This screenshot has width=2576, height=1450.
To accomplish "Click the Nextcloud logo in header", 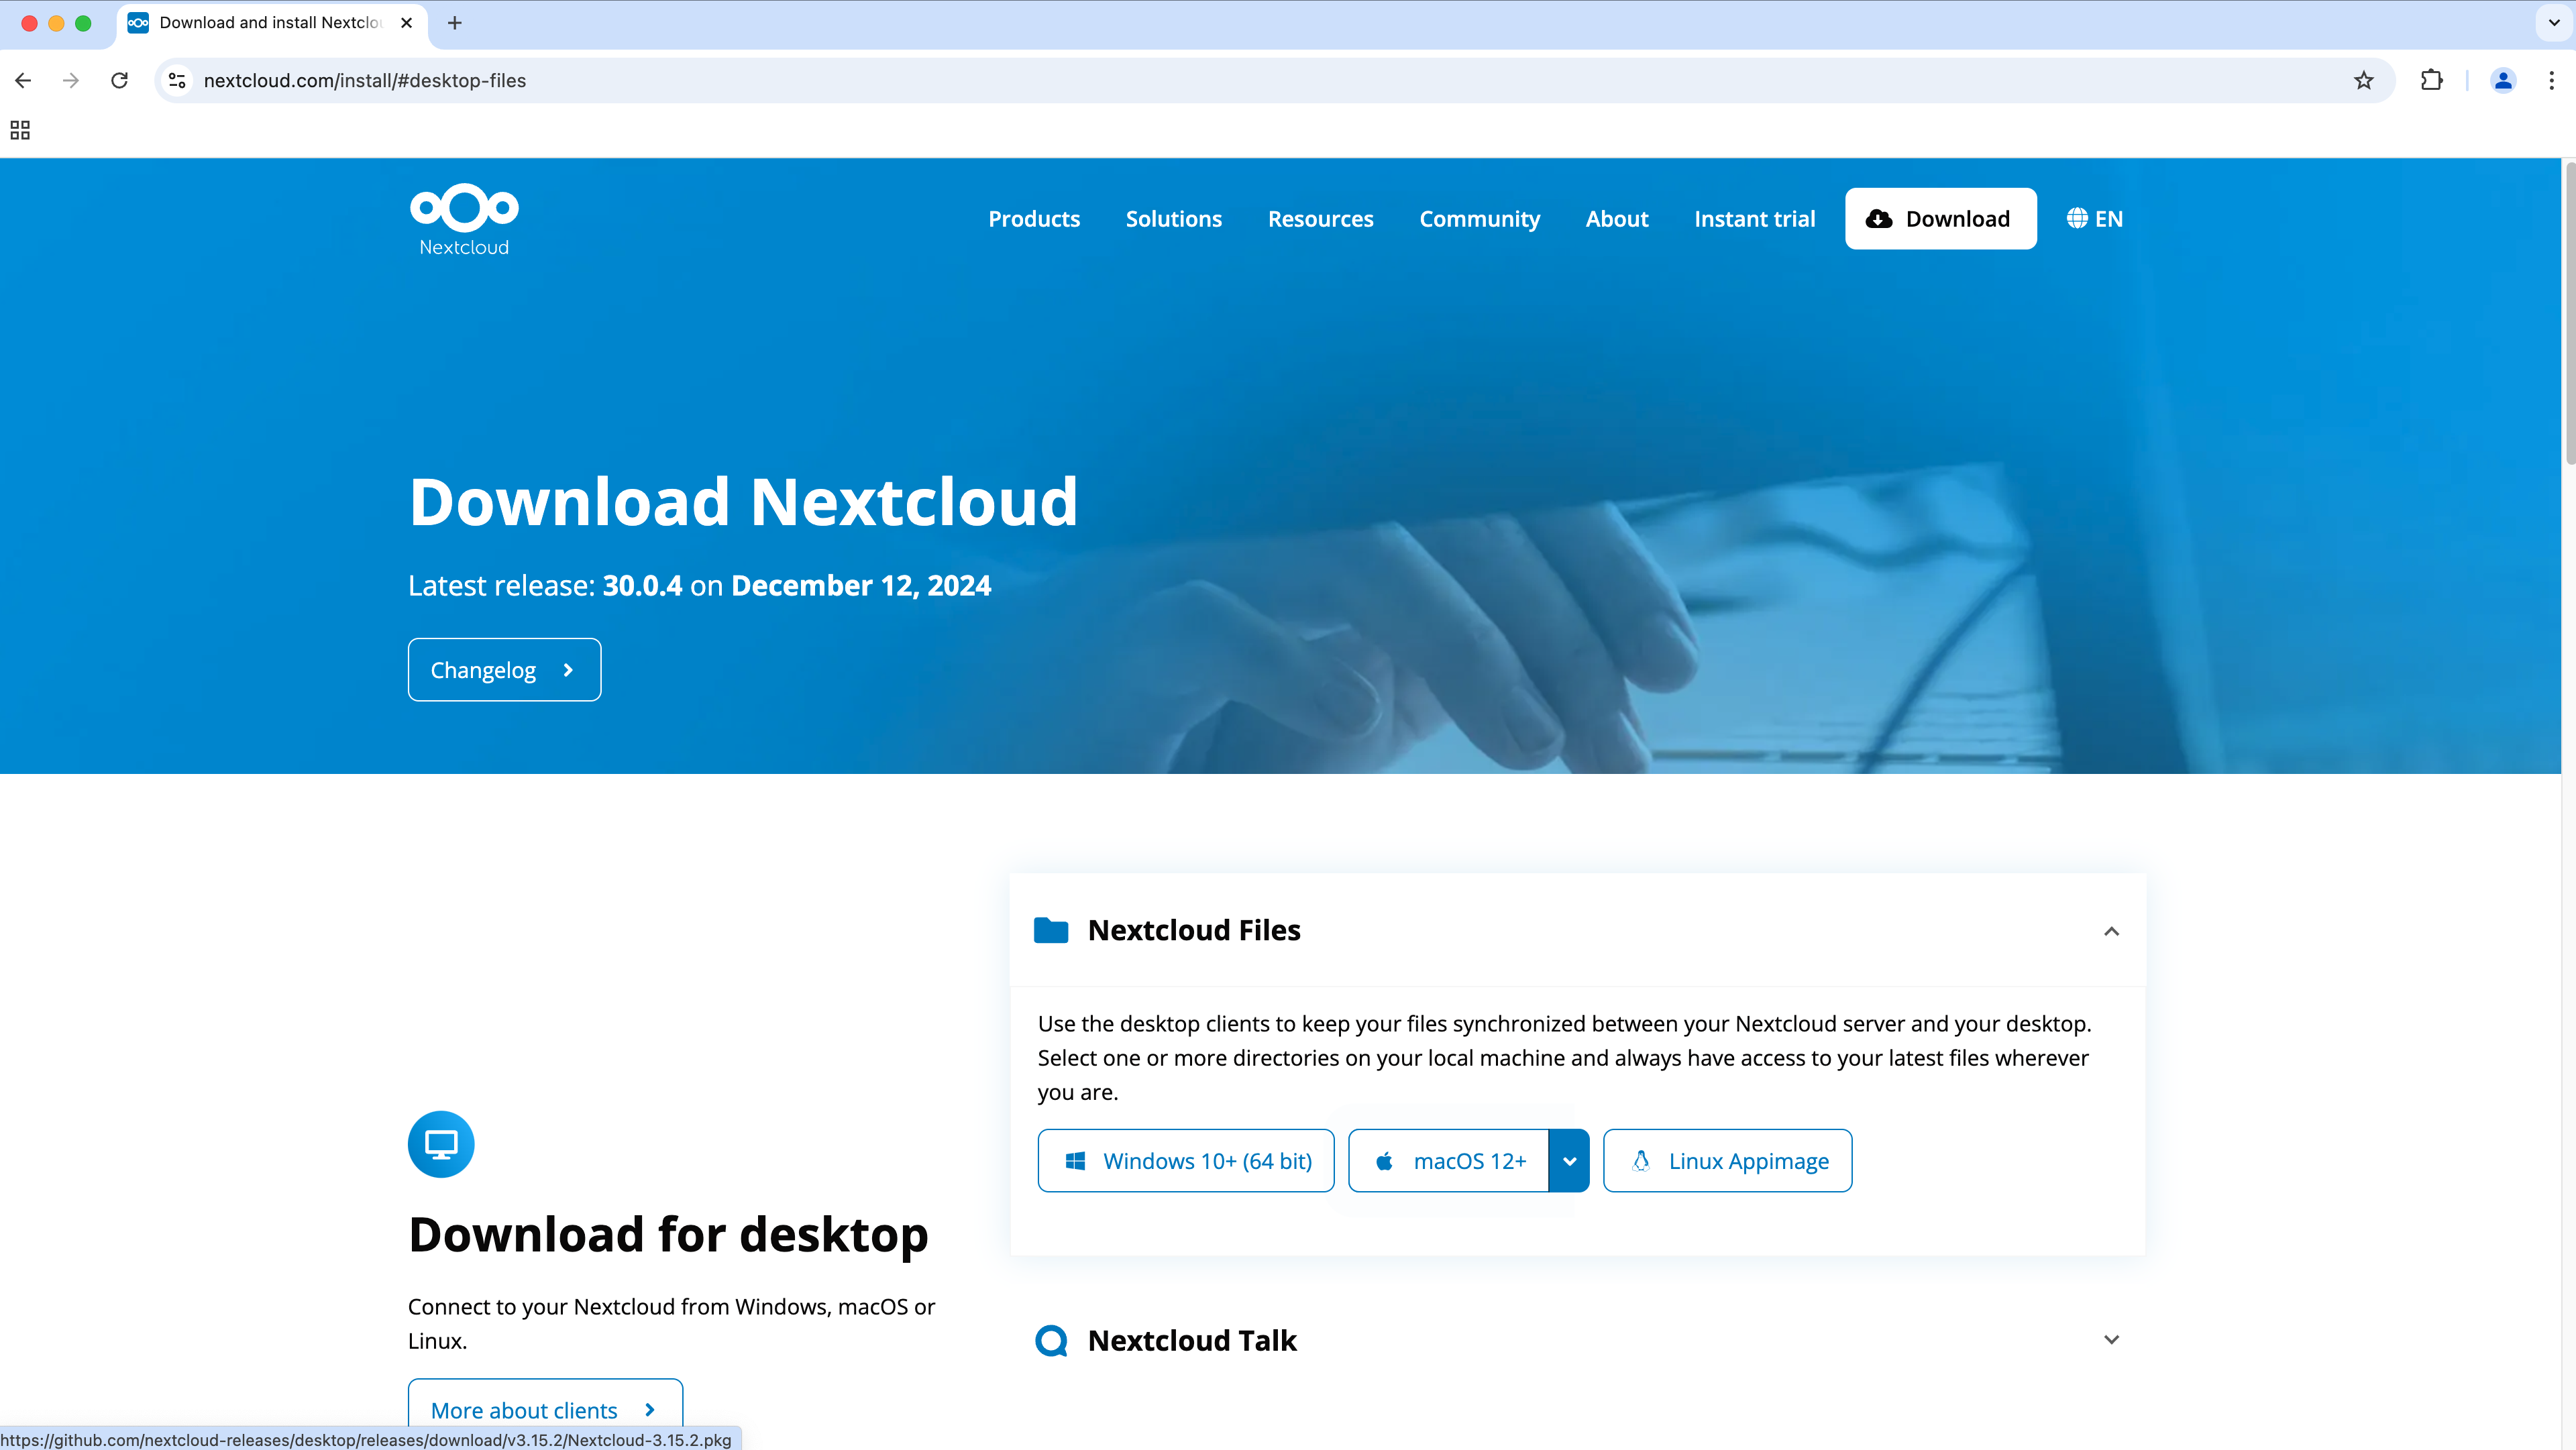I will coord(464,220).
